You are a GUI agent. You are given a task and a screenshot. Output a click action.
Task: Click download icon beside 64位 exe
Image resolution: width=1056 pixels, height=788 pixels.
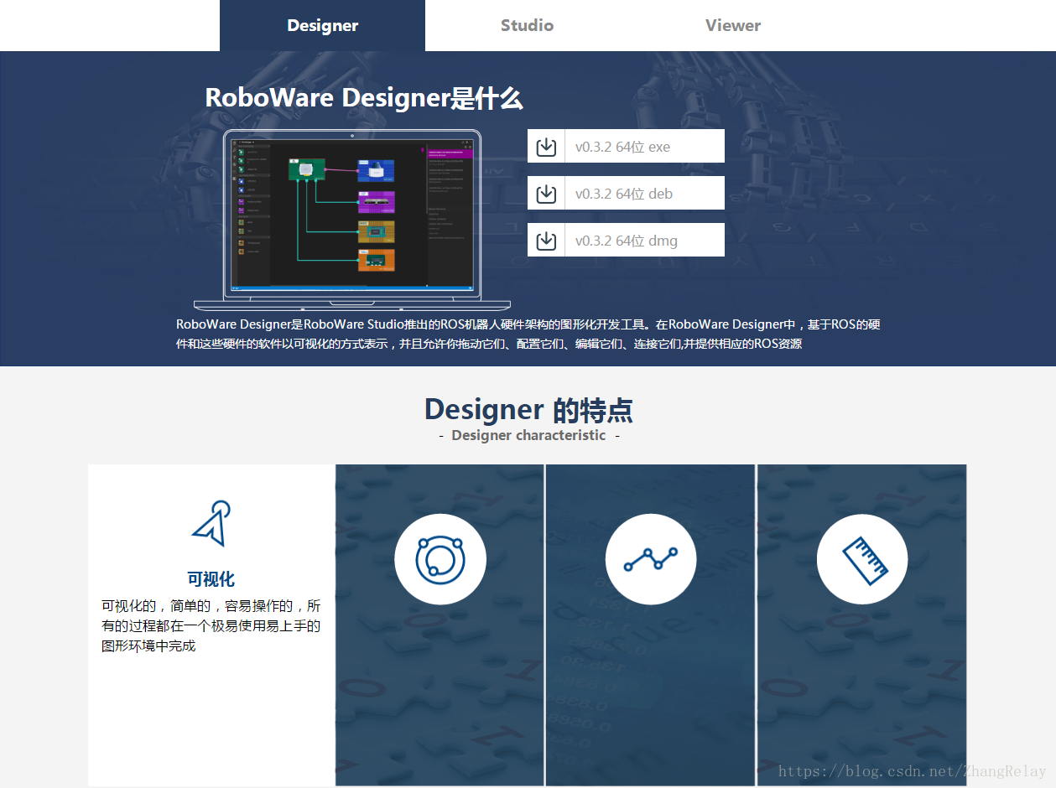[546, 147]
